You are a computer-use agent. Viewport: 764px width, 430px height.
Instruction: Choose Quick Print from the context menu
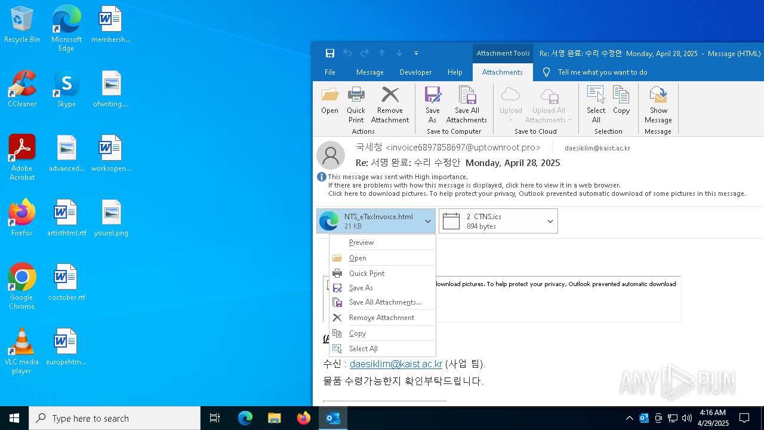click(x=383, y=274)
